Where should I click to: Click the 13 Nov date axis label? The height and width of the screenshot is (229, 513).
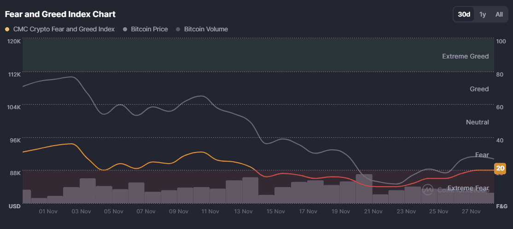pos(244,211)
